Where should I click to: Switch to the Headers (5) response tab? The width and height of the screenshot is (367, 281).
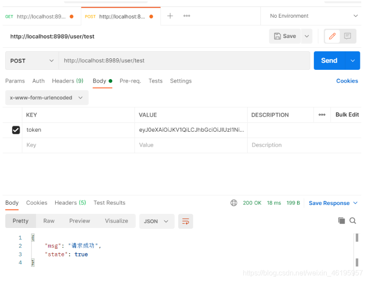point(70,203)
